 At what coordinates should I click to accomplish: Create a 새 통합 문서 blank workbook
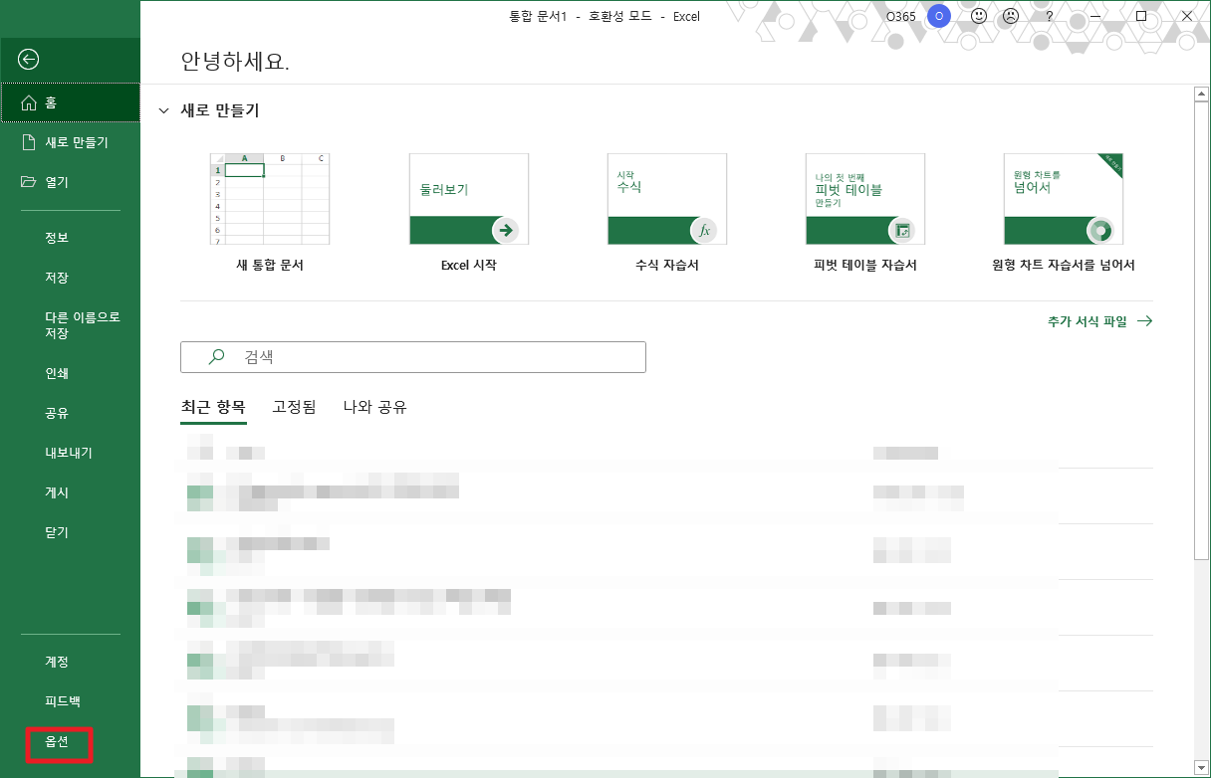269,199
